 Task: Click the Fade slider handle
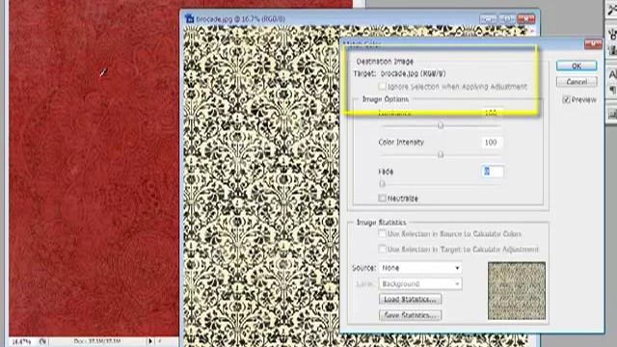[382, 184]
